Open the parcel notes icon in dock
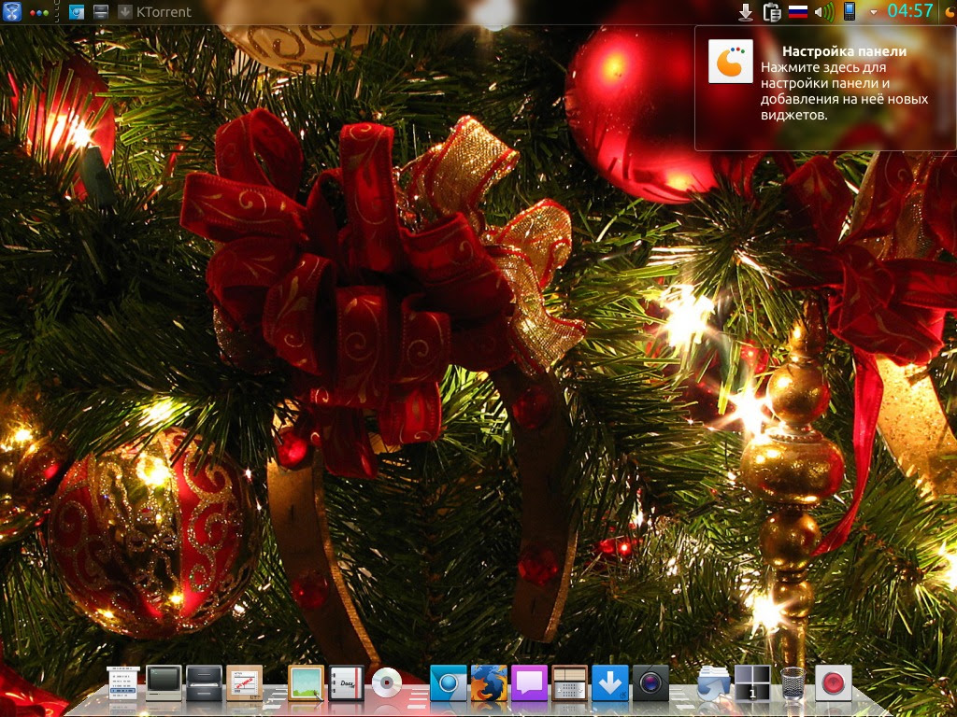Viewport: 957px width, 717px height. coord(244,682)
